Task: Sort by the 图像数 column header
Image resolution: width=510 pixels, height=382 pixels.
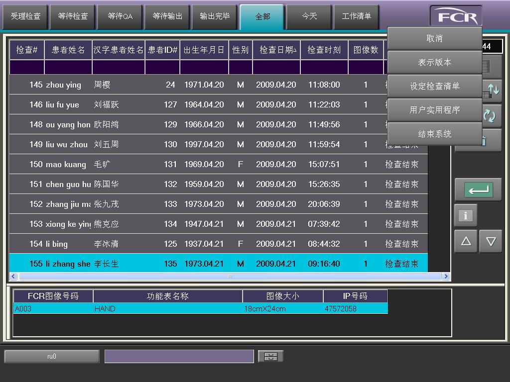Action: pyautogui.click(x=366, y=50)
